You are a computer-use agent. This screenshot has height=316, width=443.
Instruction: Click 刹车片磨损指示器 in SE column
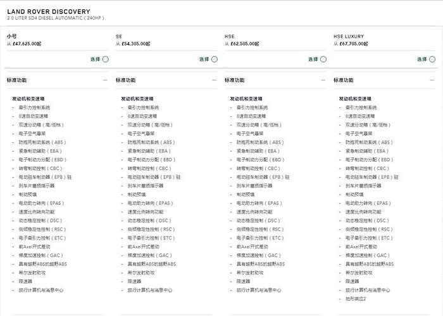146,186
